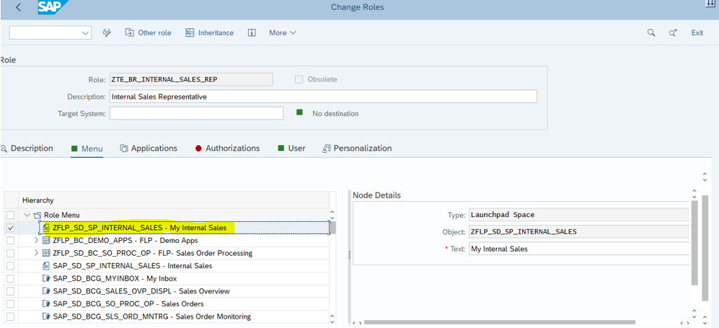Uncheck the ZFLP_SD_SP_INTERNAL_SALES row checkbox
This screenshot has width=719, height=328.
[x=10, y=228]
